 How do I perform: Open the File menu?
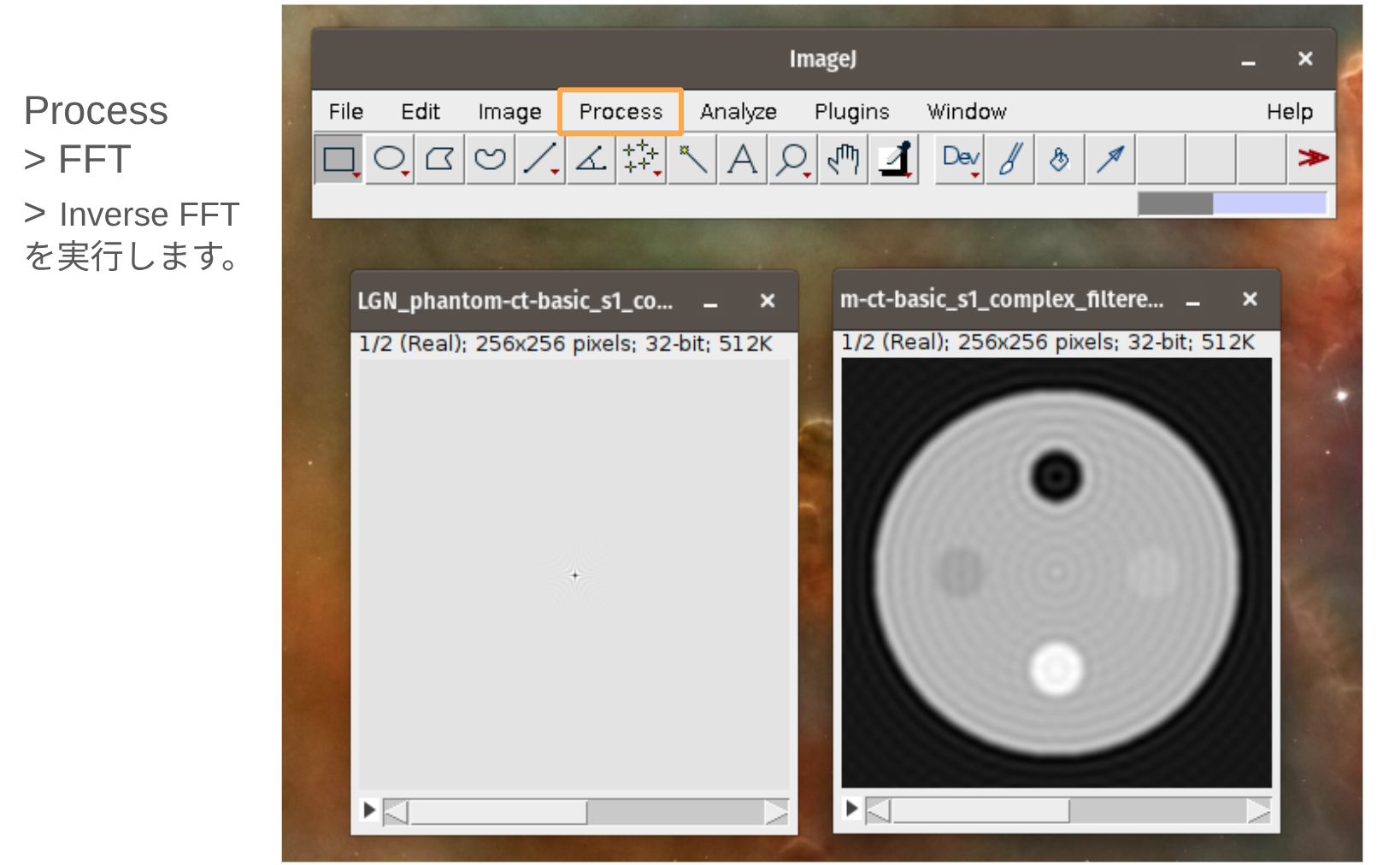(346, 112)
